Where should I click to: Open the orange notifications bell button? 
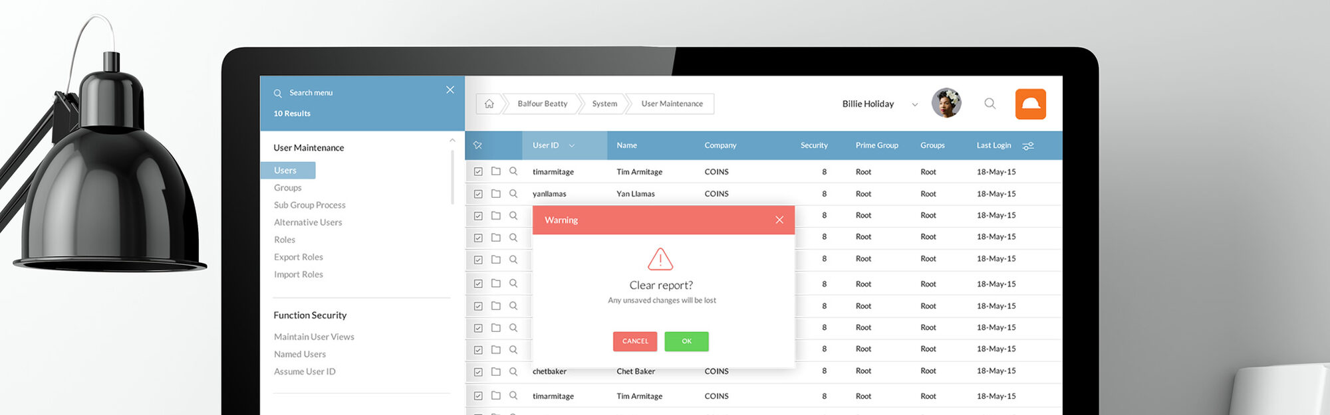click(x=1031, y=104)
